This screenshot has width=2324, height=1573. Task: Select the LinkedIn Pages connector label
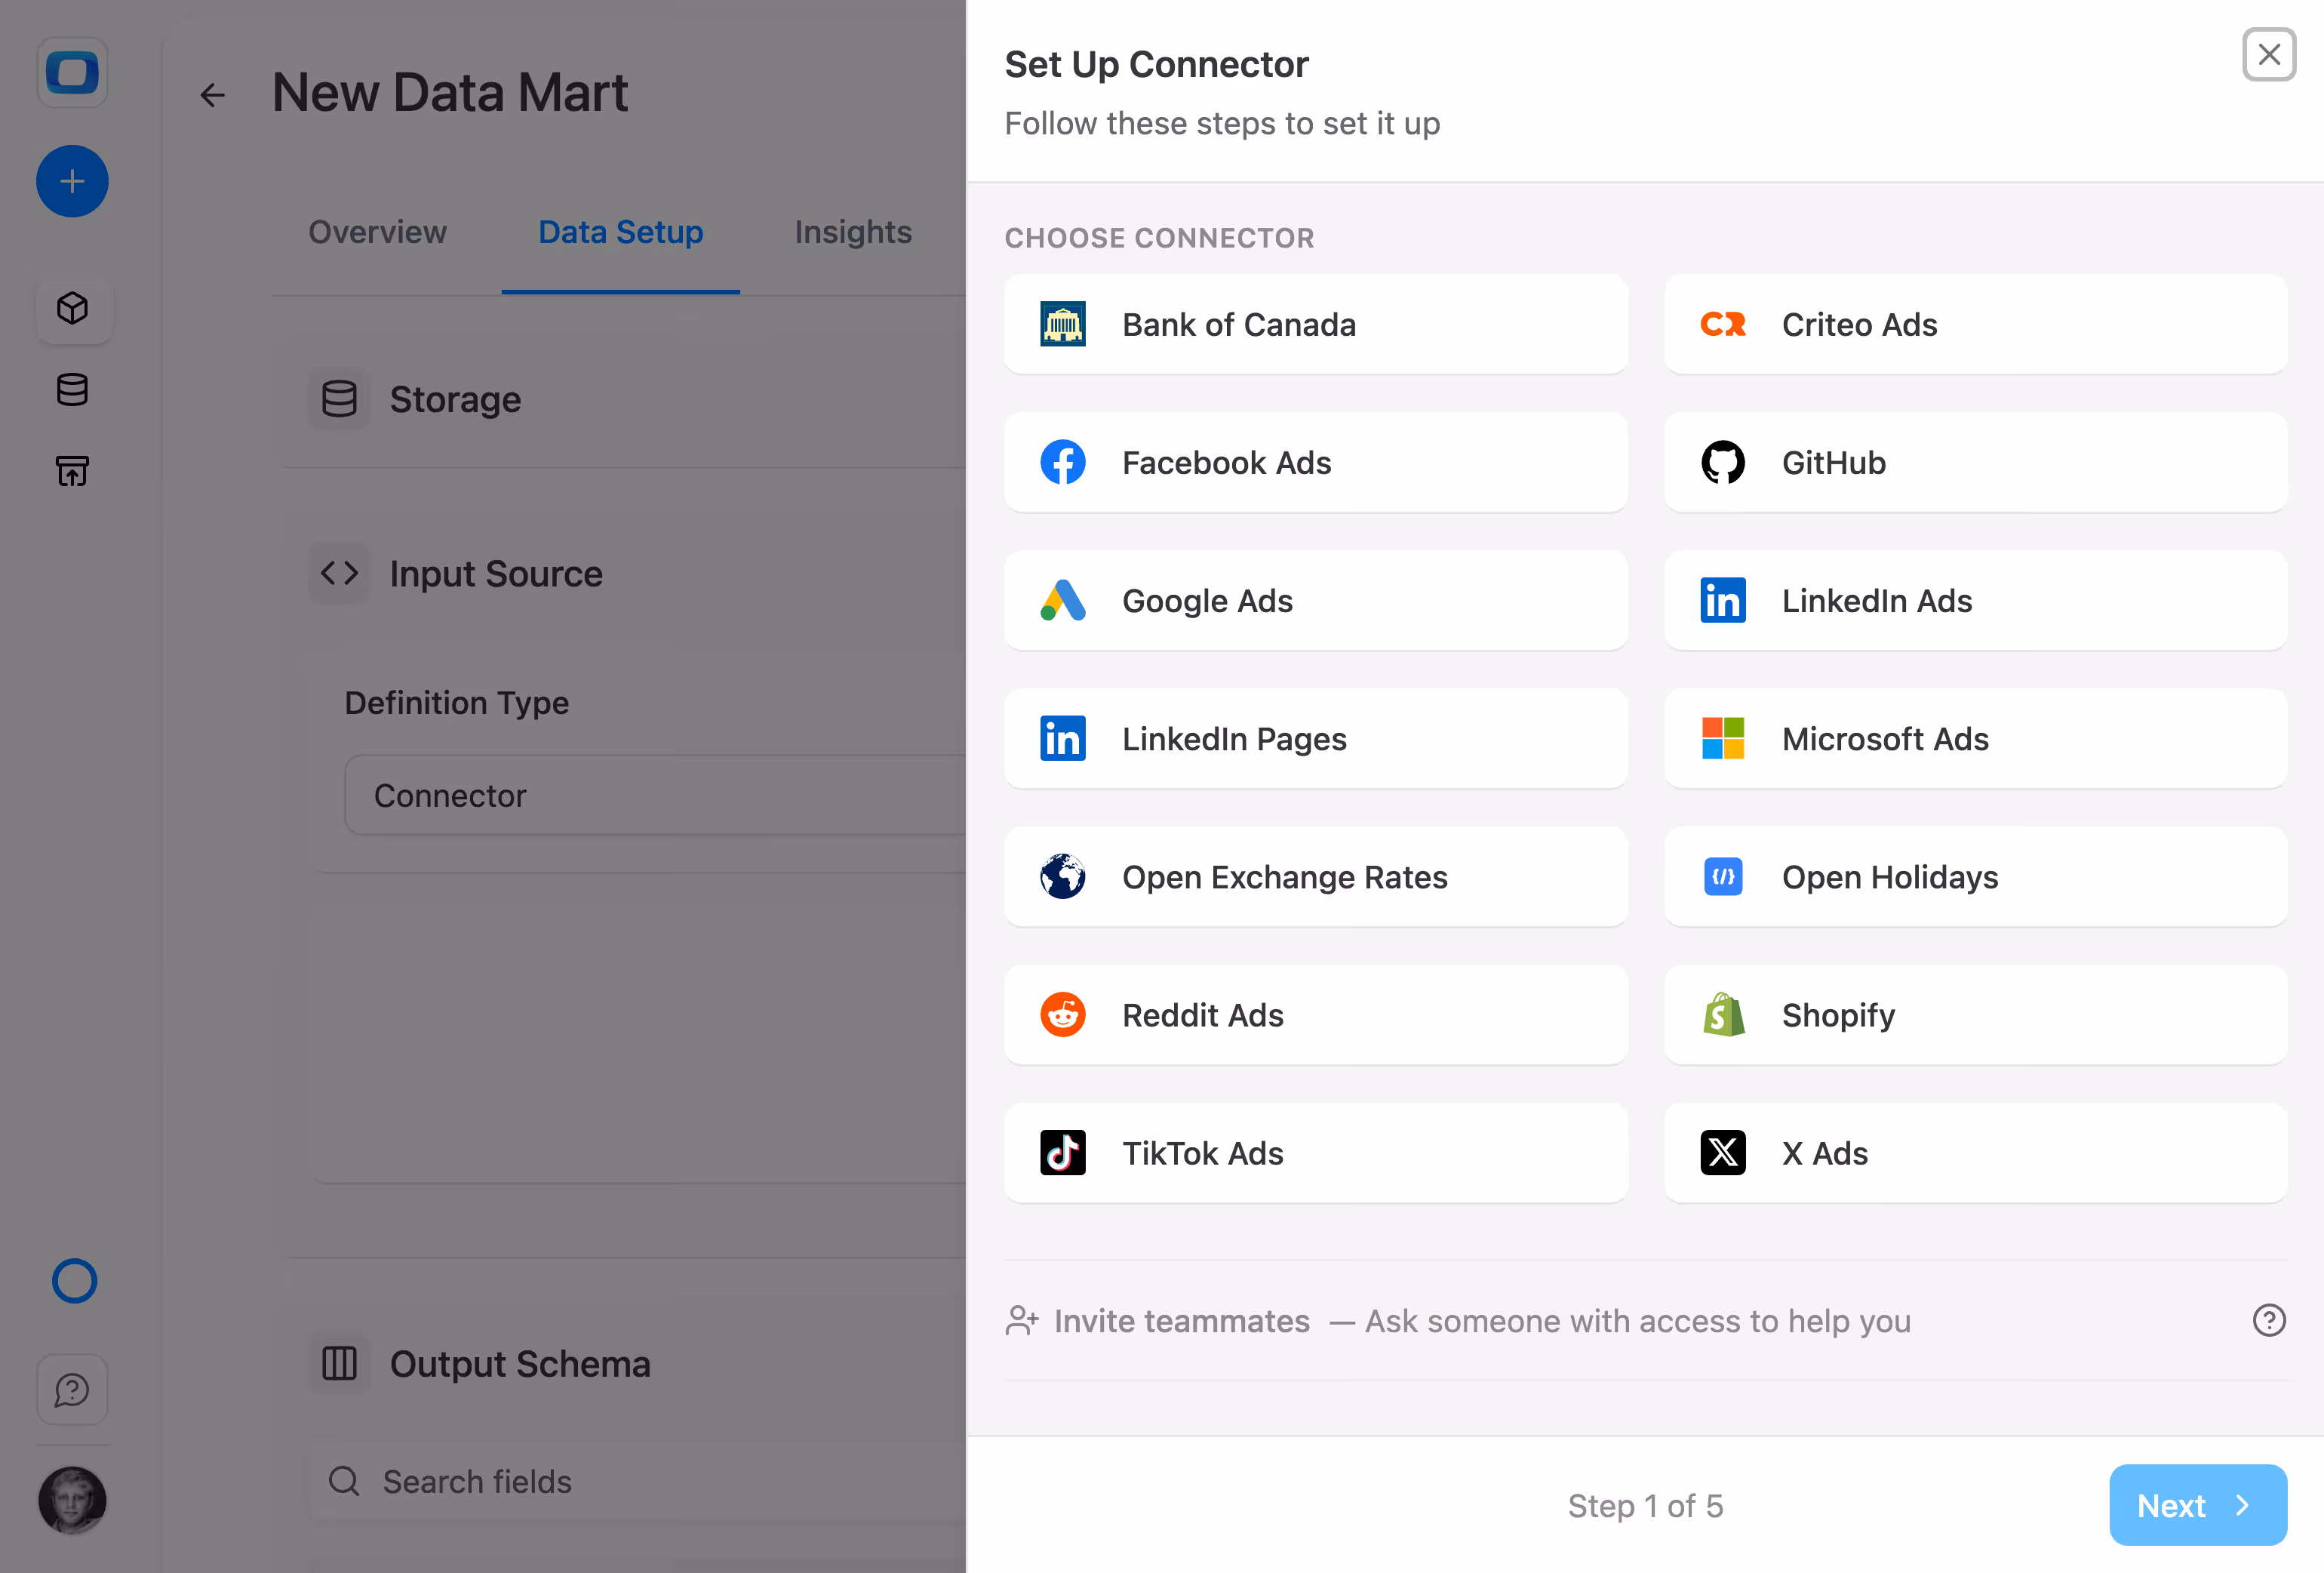[x=1234, y=738]
